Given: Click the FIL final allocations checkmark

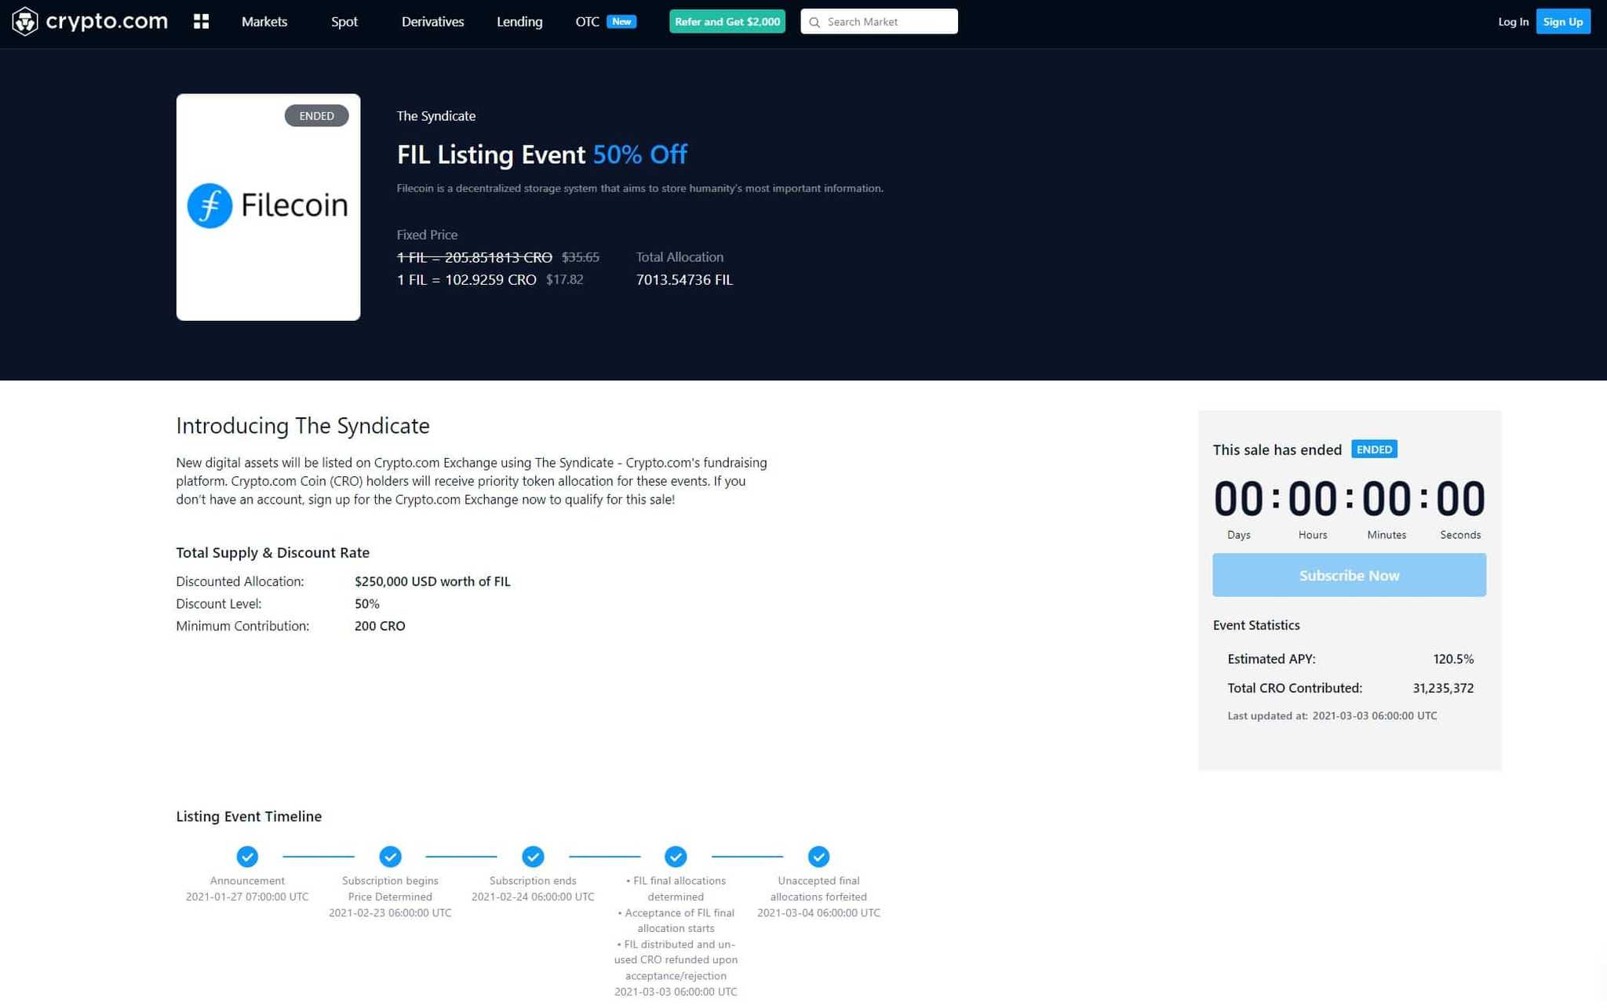Looking at the screenshot, I should (676, 856).
